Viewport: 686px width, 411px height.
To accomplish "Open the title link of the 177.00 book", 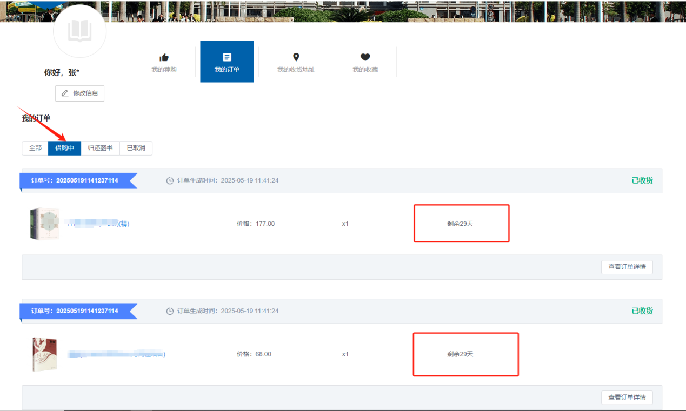I will click(97, 224).
